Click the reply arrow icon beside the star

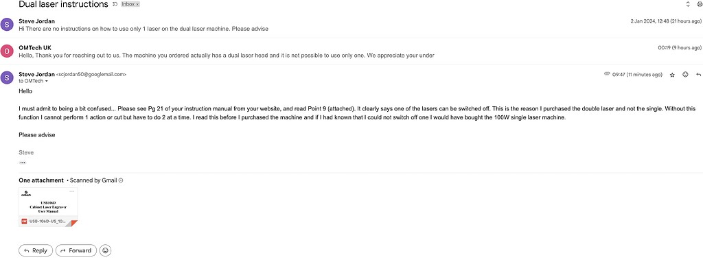[698, 74]
